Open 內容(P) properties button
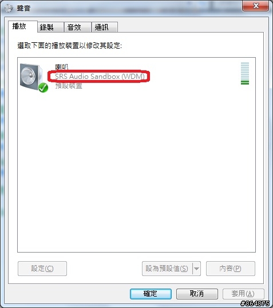 pyautogui.click(x=231, y=269)
